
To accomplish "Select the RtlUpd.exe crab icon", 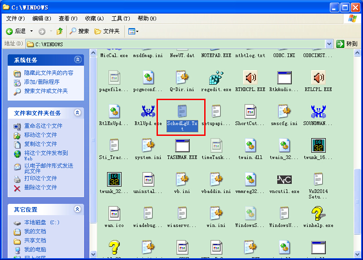I will (148, 111).
